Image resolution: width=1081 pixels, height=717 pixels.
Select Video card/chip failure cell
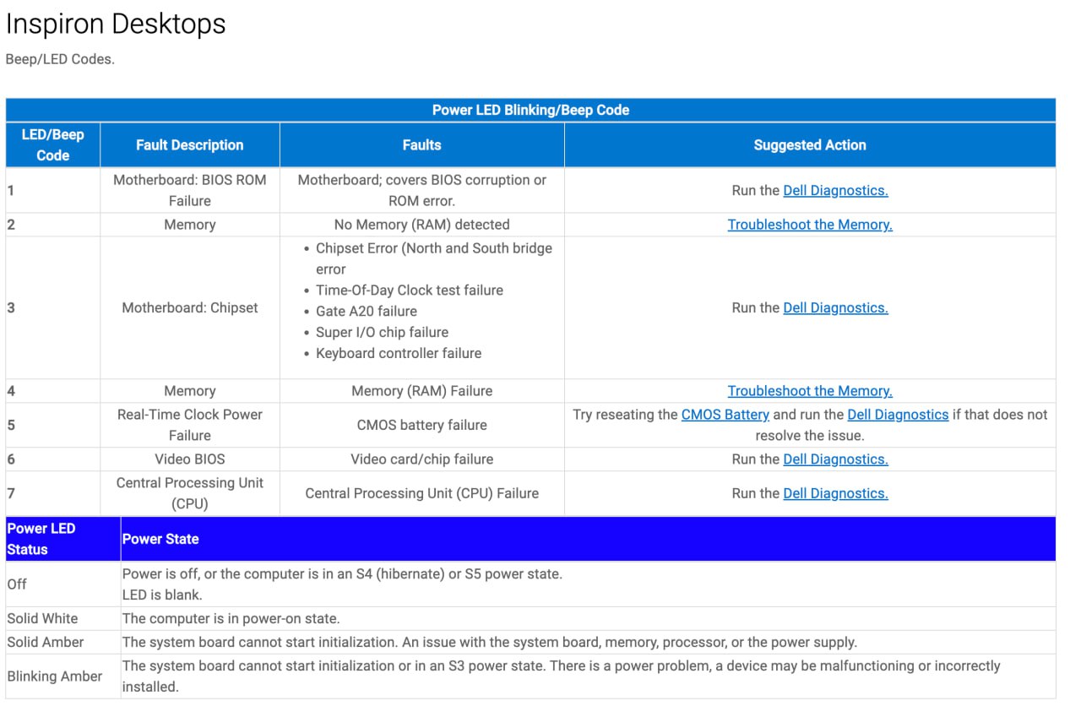422,459
